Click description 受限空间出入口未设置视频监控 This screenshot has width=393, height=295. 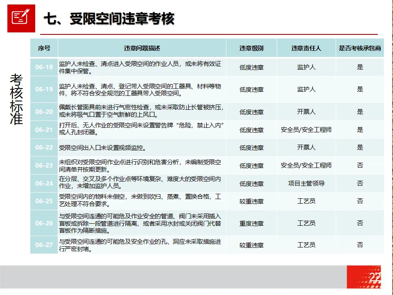pyautogui.click(x=102, y=148)
